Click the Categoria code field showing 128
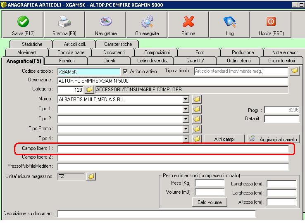 coord(70,90)
